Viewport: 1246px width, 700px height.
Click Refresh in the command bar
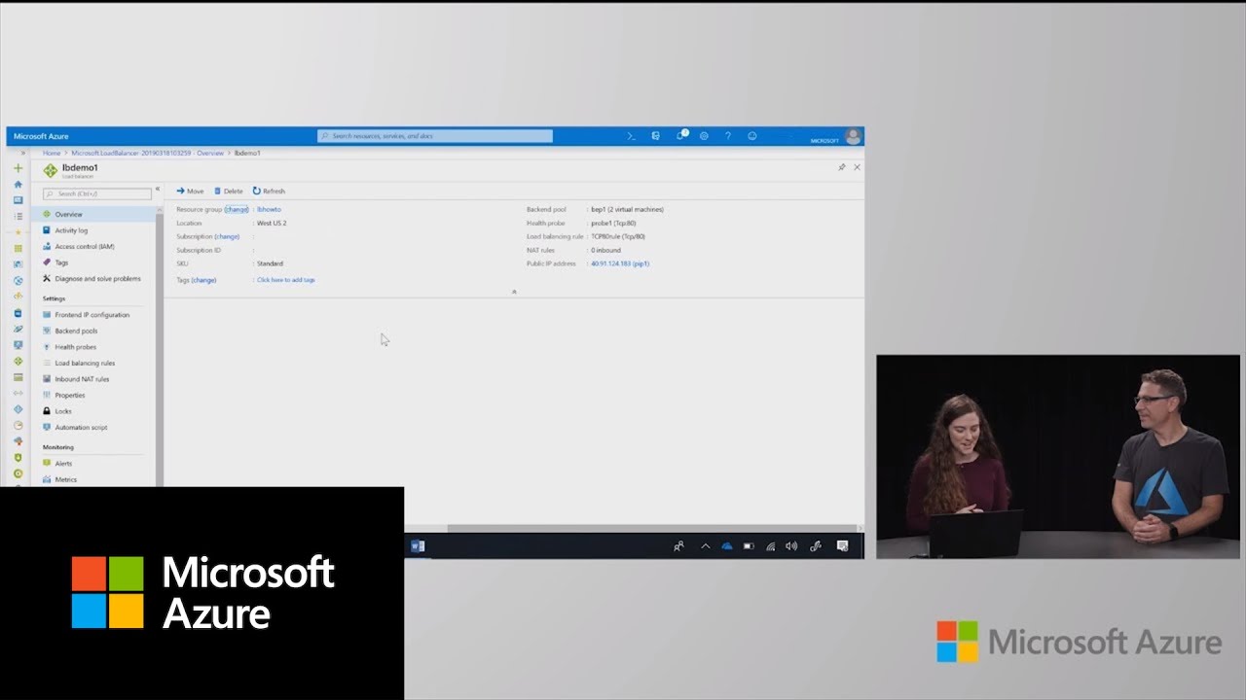point(269,192)
